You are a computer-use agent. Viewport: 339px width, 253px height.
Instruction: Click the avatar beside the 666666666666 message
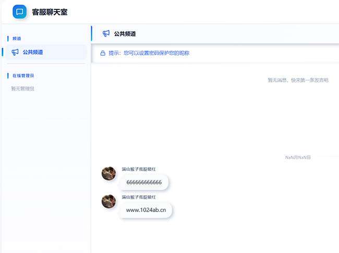tap(109, 173)
